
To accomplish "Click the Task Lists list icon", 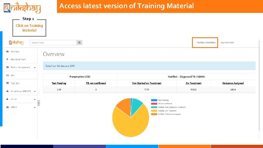I will [7, 83].
